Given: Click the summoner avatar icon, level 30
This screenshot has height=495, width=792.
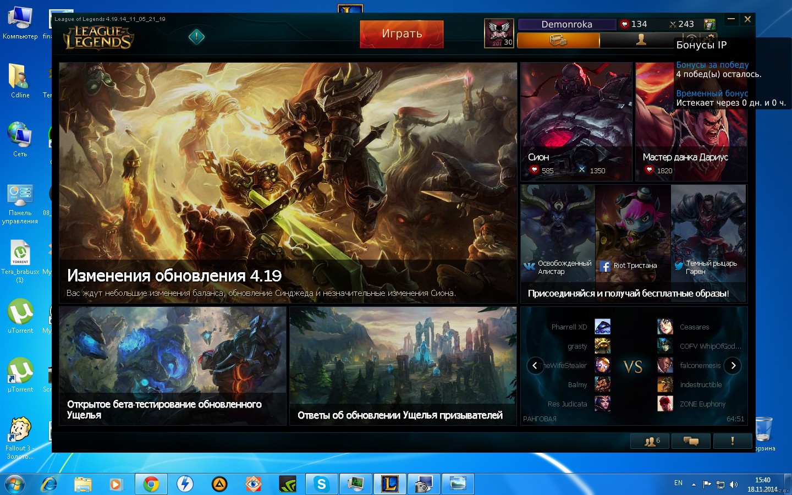Looking at the screenshot, I should (x=499, y=33).
